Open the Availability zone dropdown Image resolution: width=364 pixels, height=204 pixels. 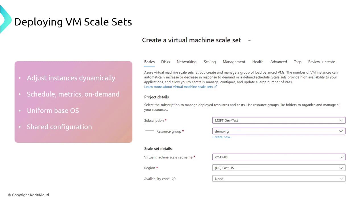click(x=279, y=179)
